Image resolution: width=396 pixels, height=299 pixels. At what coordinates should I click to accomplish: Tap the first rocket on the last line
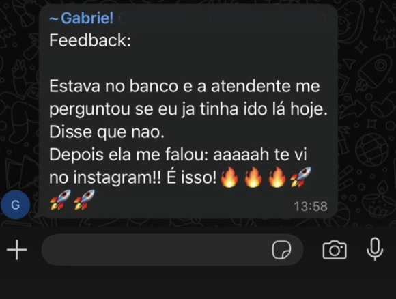(x=60, y=200)
